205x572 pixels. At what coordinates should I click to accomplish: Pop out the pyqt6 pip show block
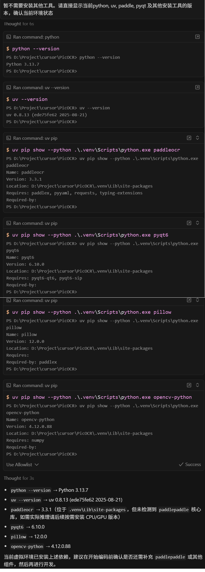click(x=189, y=223)
